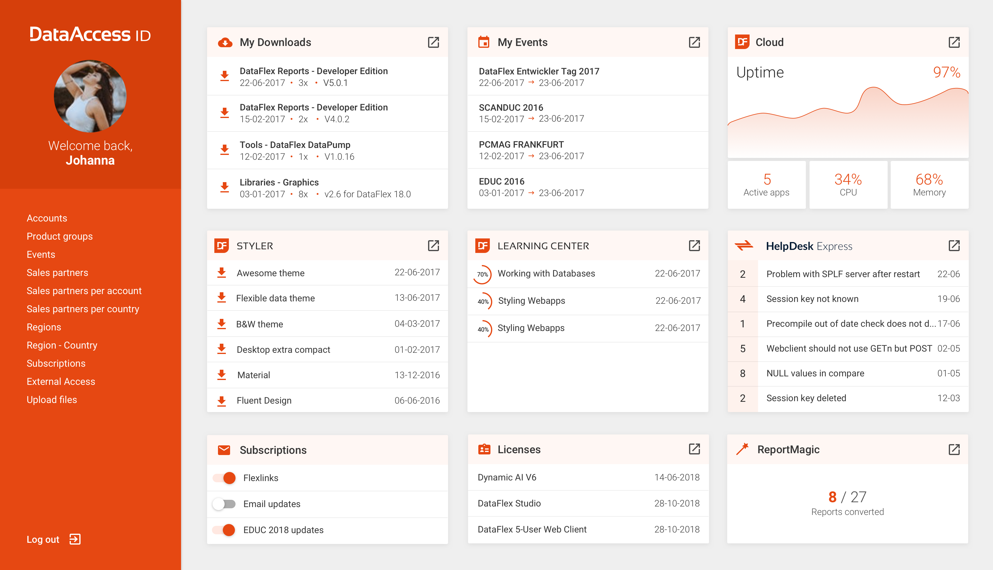Click the 68% Memory tile
The height and width of the screenshot is (570, 993).
pyautogui.click(x=929, y=184)
